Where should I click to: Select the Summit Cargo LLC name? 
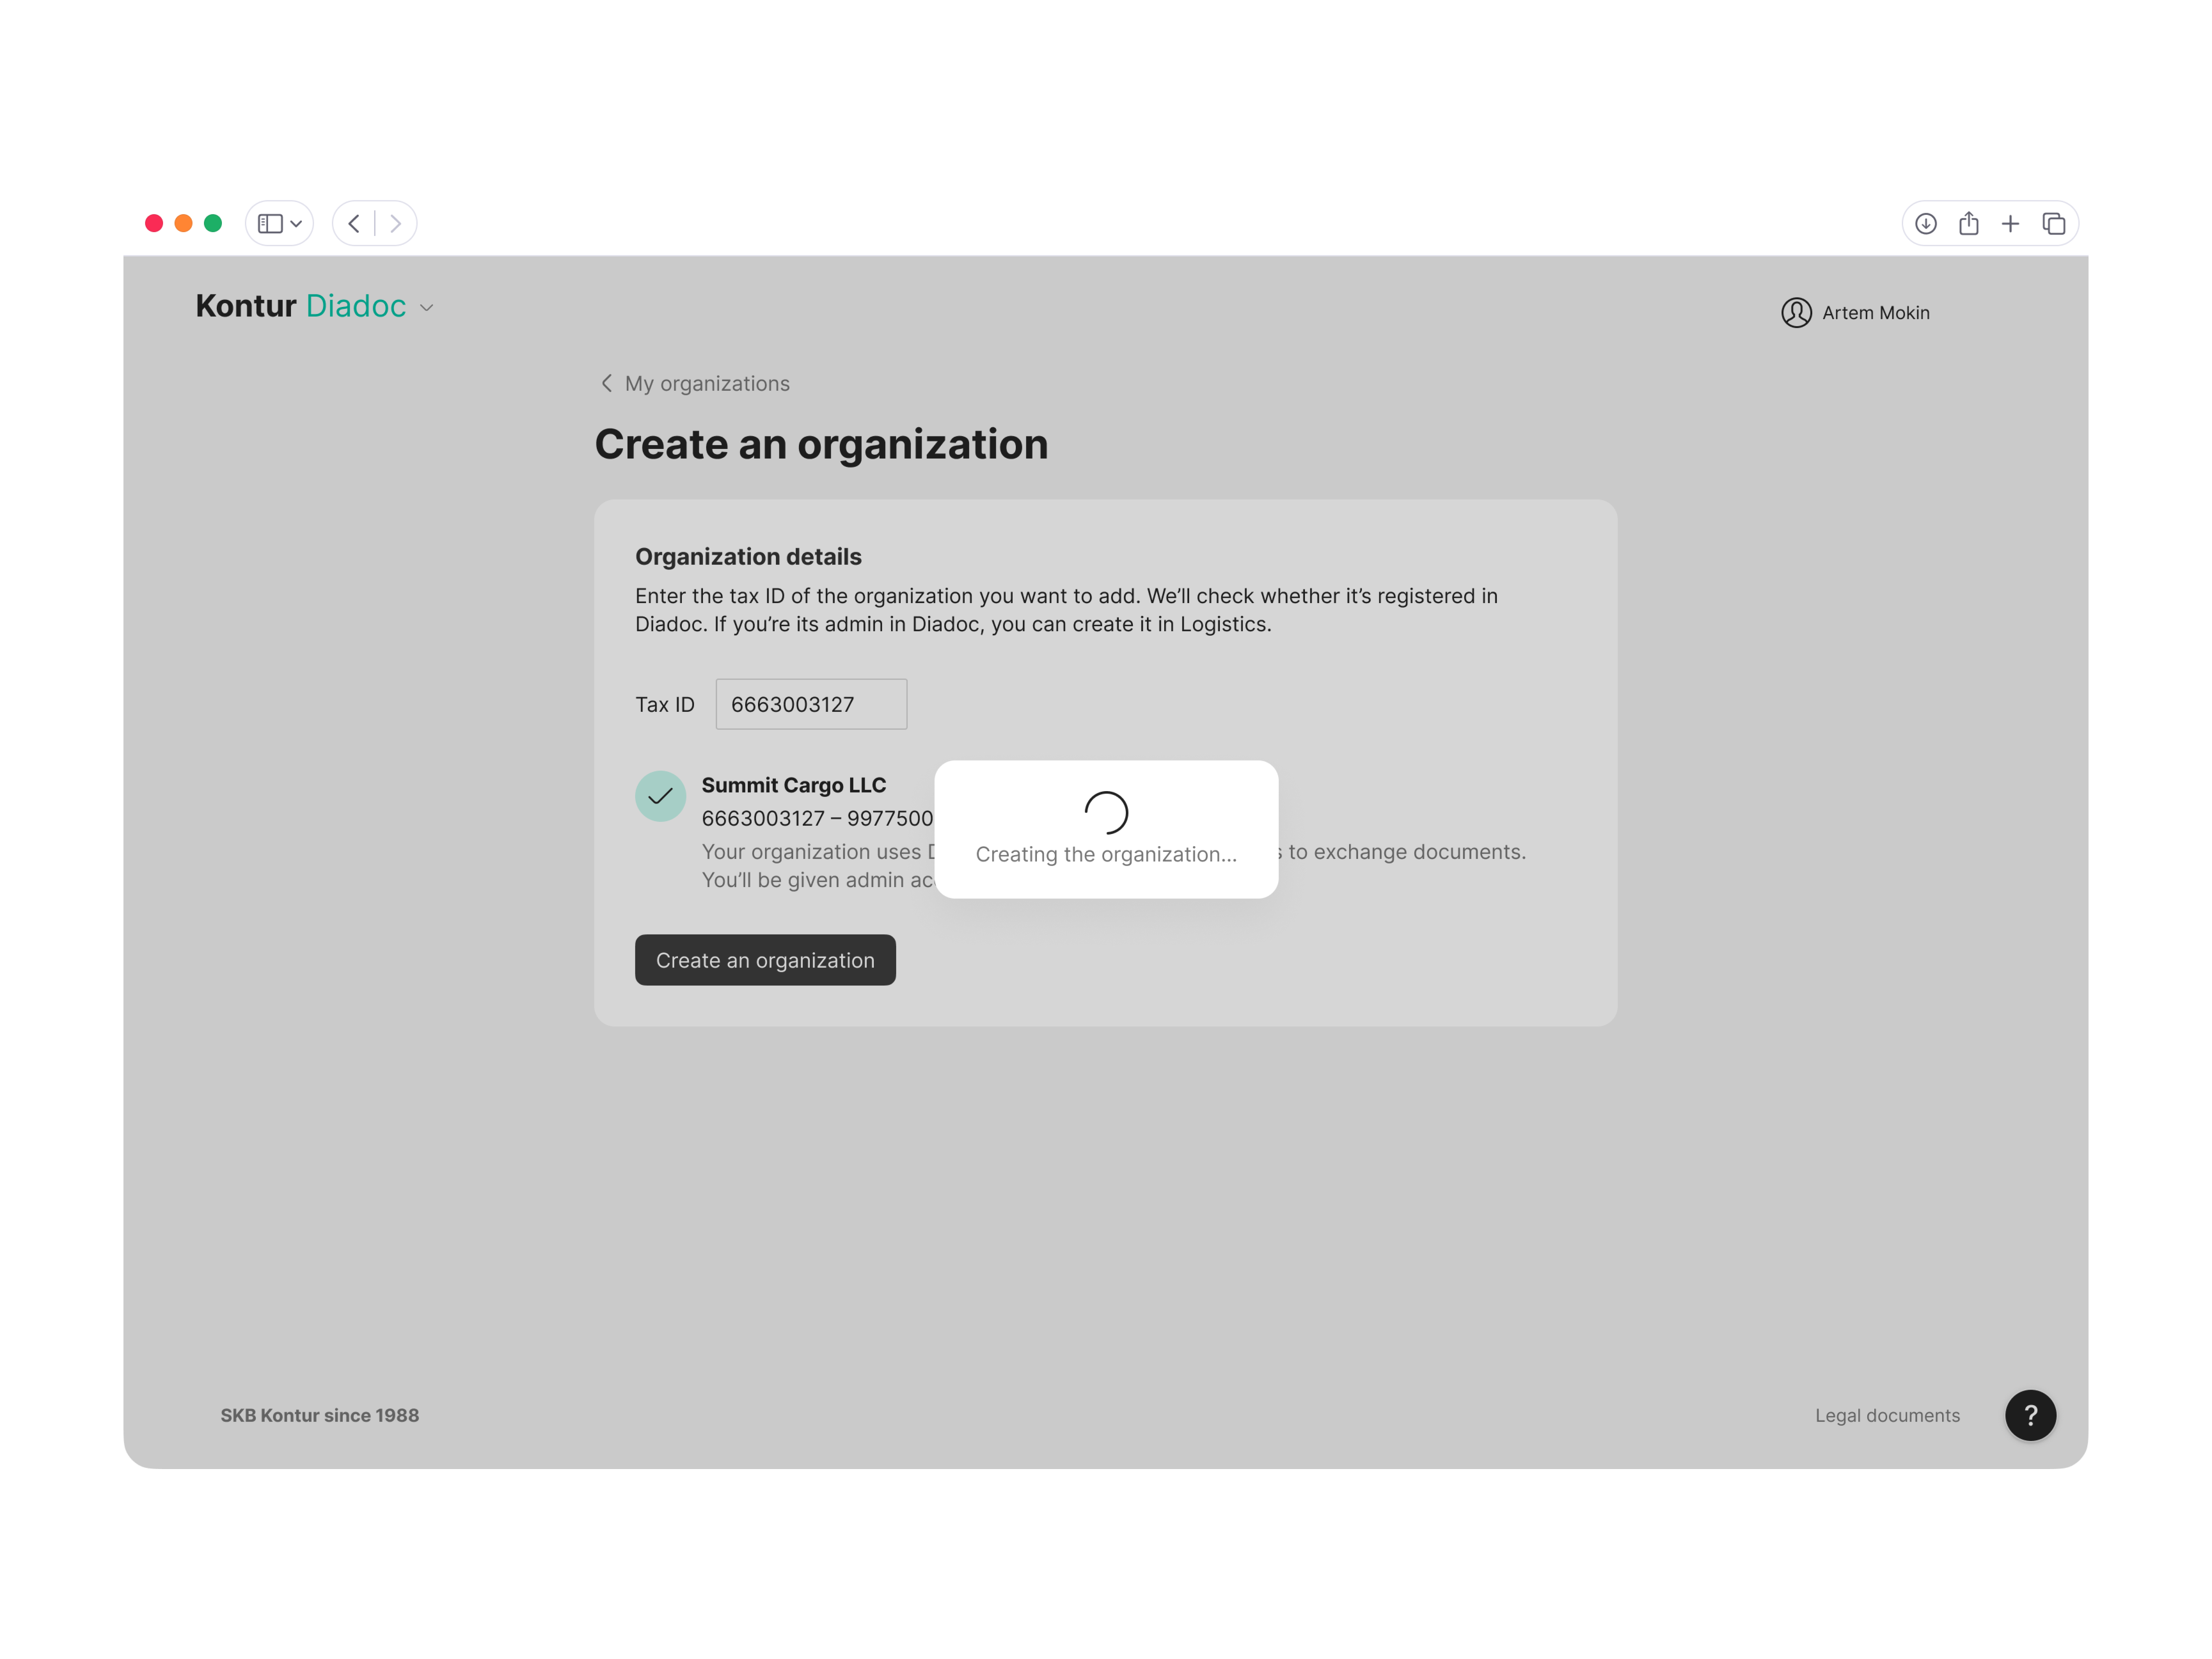(x=794, y=785)
